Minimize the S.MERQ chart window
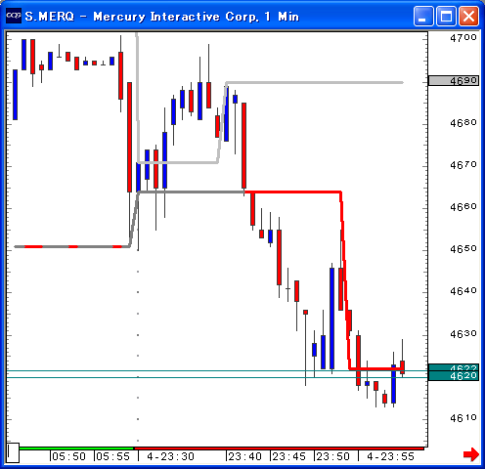485x469 pixels. 423,16
